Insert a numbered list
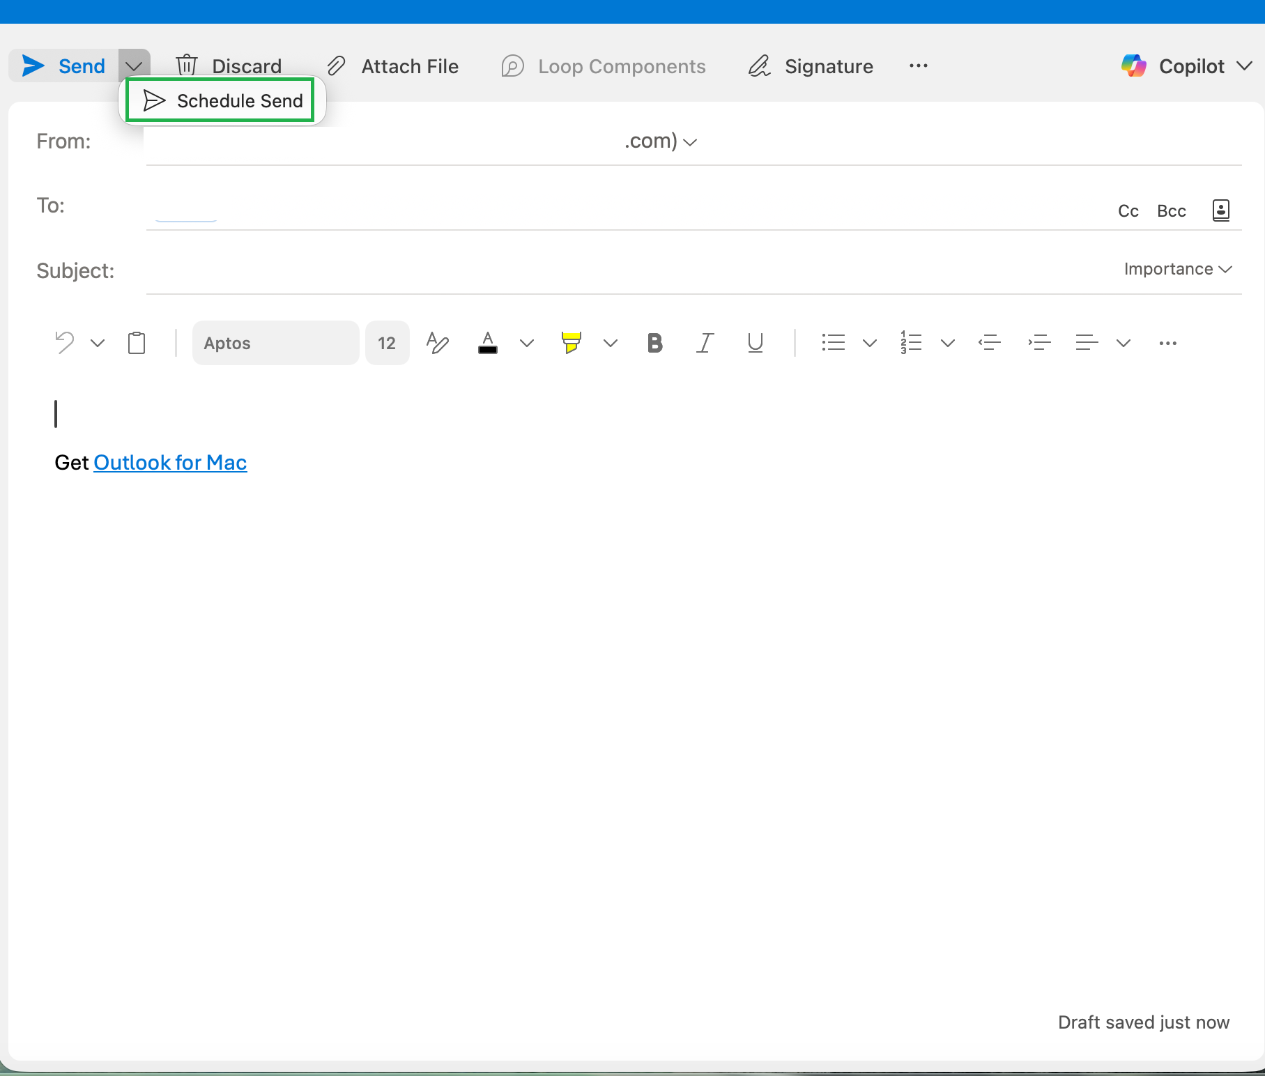The image size is (1265, 1076). point(911,343)
